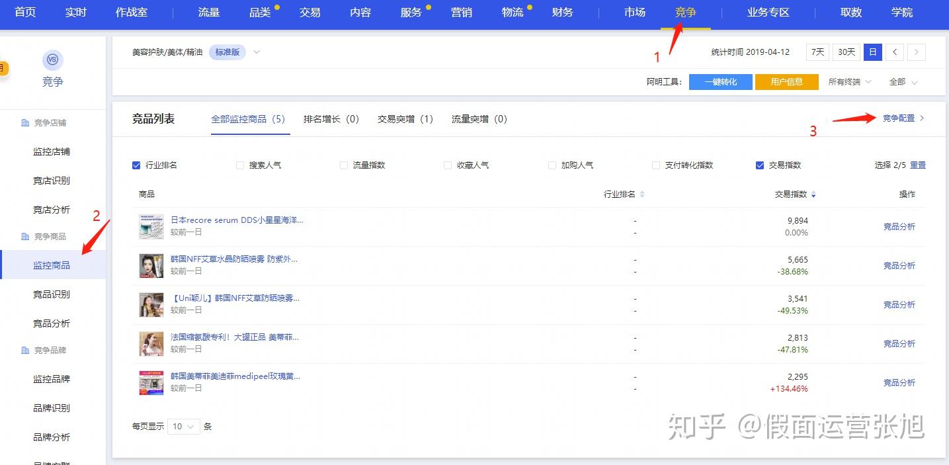Open 交易 in top navigation
Screen dimensions: 949x465
tap(310, 13)
